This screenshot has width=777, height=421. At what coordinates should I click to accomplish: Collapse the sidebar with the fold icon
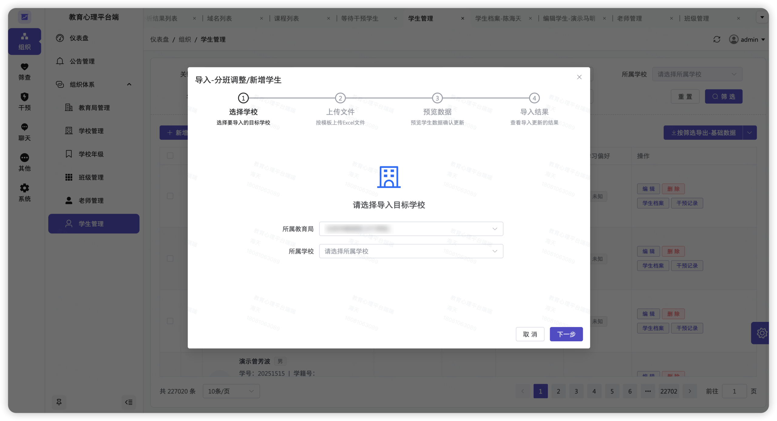pos(129,402)
